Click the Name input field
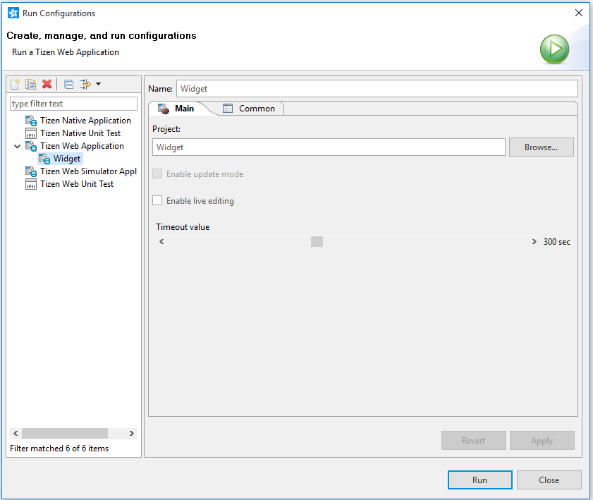The image size is (593, 500). click(377, 89)
